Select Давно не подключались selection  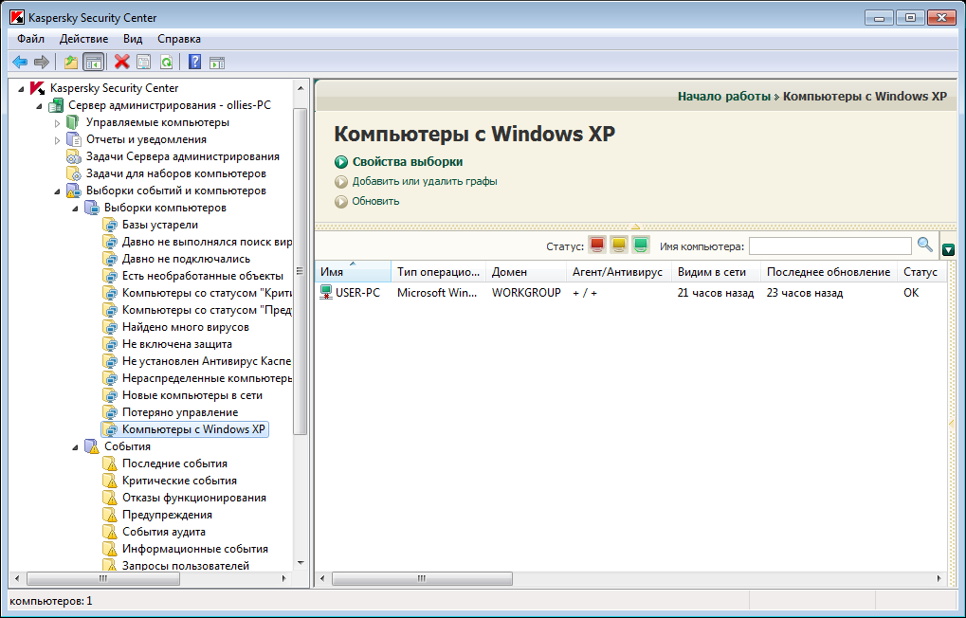[x=186, y=259]
